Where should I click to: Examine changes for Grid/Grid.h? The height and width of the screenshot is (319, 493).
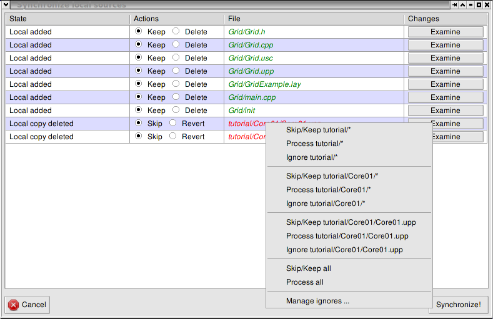point(445,32)
